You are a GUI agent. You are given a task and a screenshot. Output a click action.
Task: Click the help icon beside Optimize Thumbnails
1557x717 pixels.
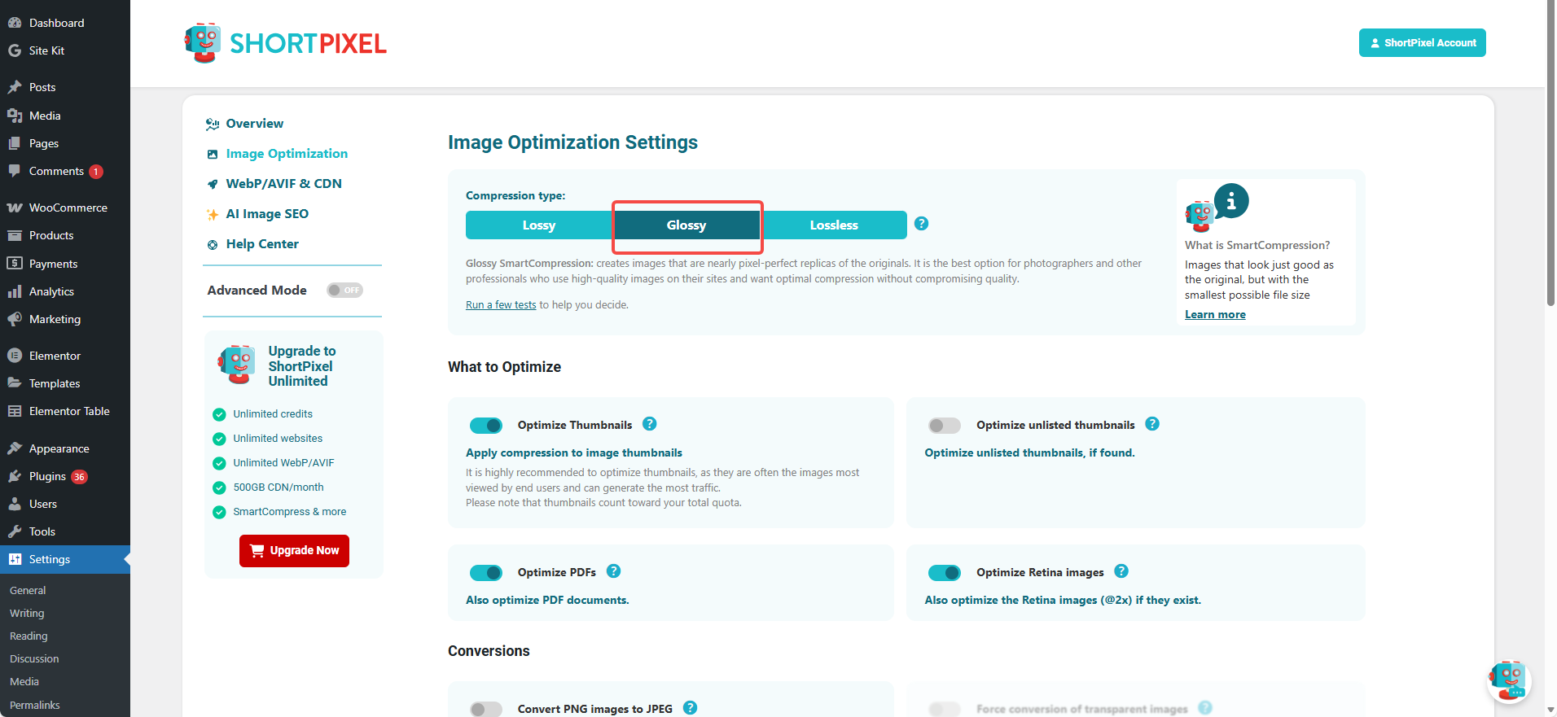[x=650, y=424]
